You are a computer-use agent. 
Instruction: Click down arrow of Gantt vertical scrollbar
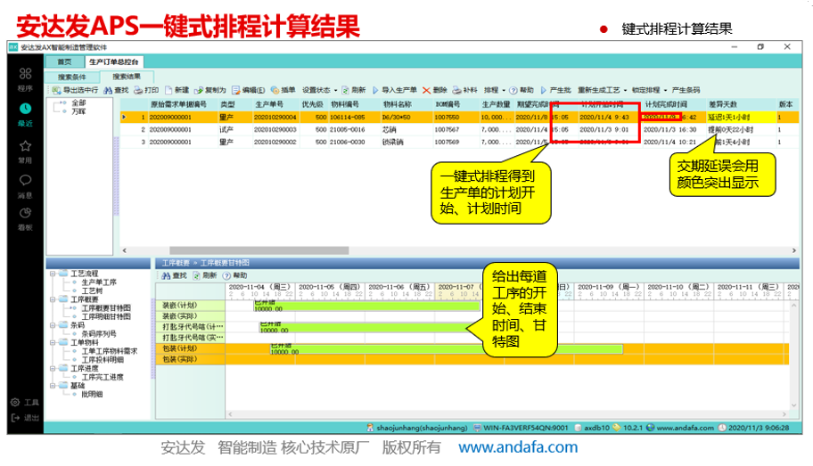793,406
